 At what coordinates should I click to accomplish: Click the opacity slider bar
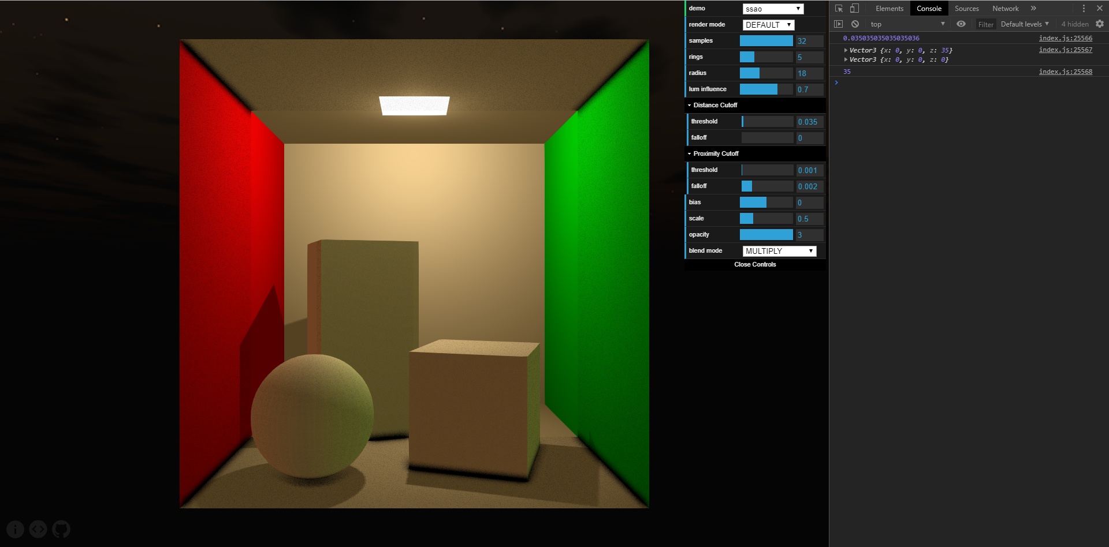click(766, 234)
